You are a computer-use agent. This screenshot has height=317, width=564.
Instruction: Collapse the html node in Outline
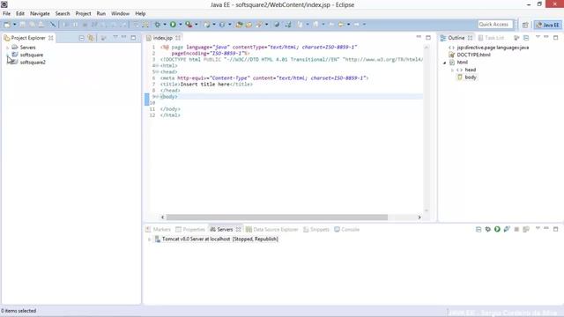point(444,63)
